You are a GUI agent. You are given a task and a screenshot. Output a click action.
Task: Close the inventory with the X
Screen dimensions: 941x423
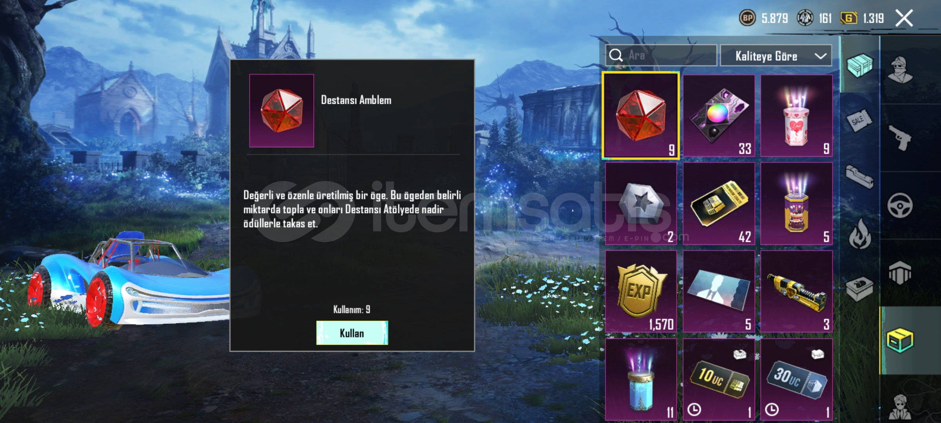[905, 18]
